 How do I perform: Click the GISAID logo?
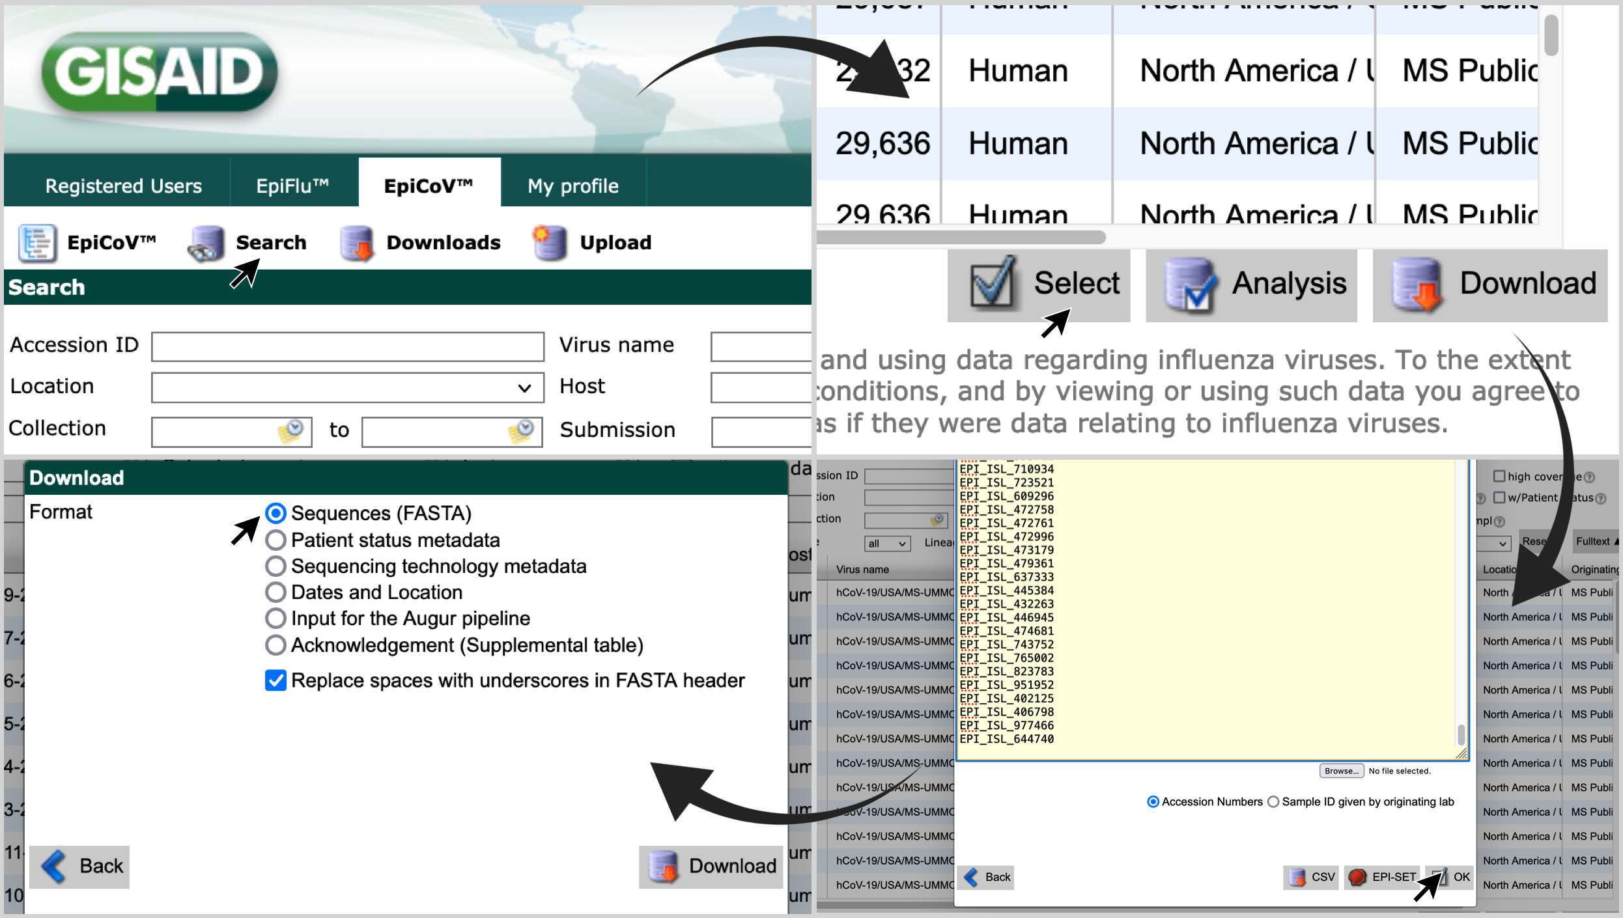coord(160,72)
